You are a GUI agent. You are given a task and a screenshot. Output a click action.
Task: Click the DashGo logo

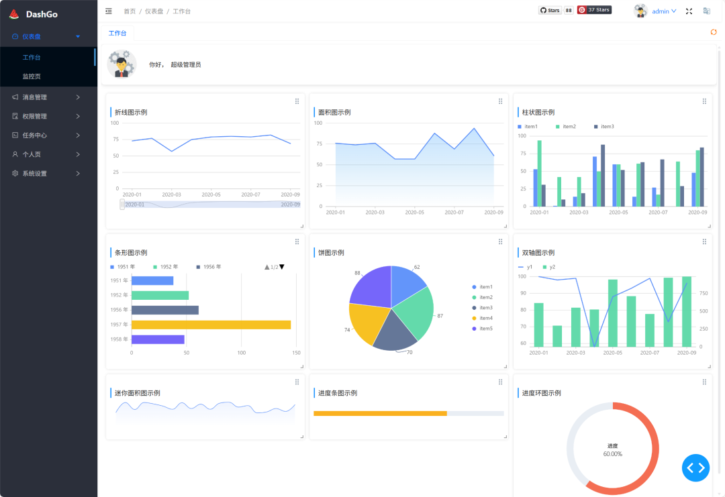[34, 14]
